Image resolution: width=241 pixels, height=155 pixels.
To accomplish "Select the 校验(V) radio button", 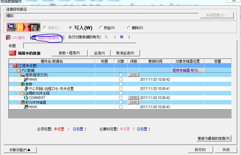I will (101, 28).
